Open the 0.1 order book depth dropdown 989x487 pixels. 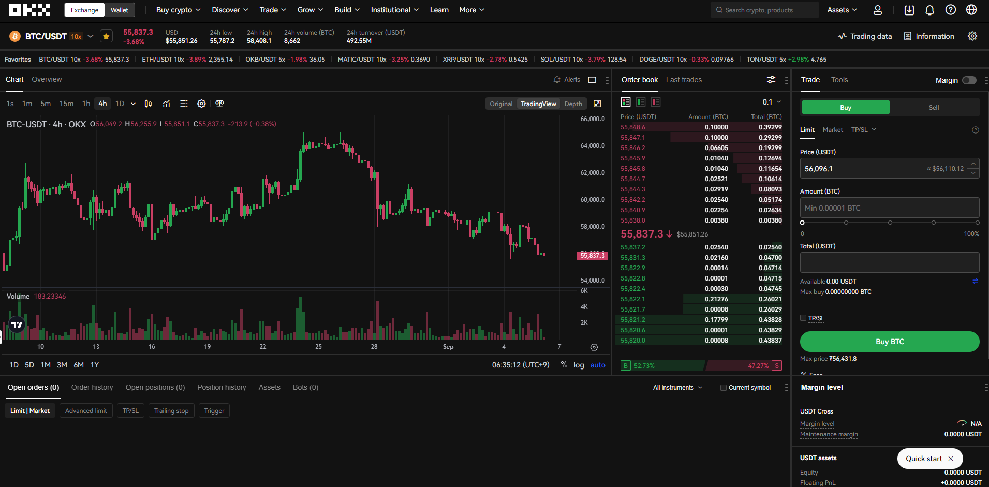pos(772,102)
